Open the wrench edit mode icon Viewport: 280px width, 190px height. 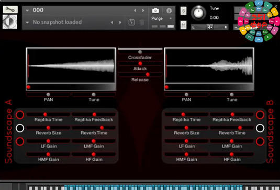coord(10,9)
